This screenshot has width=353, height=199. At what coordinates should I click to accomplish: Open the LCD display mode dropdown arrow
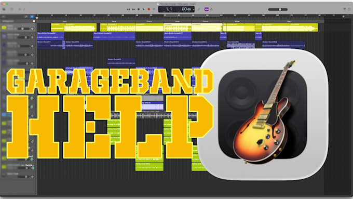point(194,9)
